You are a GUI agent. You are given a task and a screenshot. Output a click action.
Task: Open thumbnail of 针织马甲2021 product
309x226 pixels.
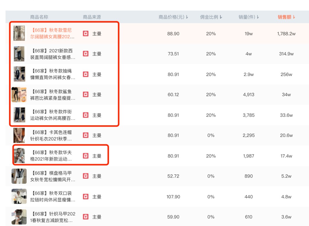coord(19,217)
